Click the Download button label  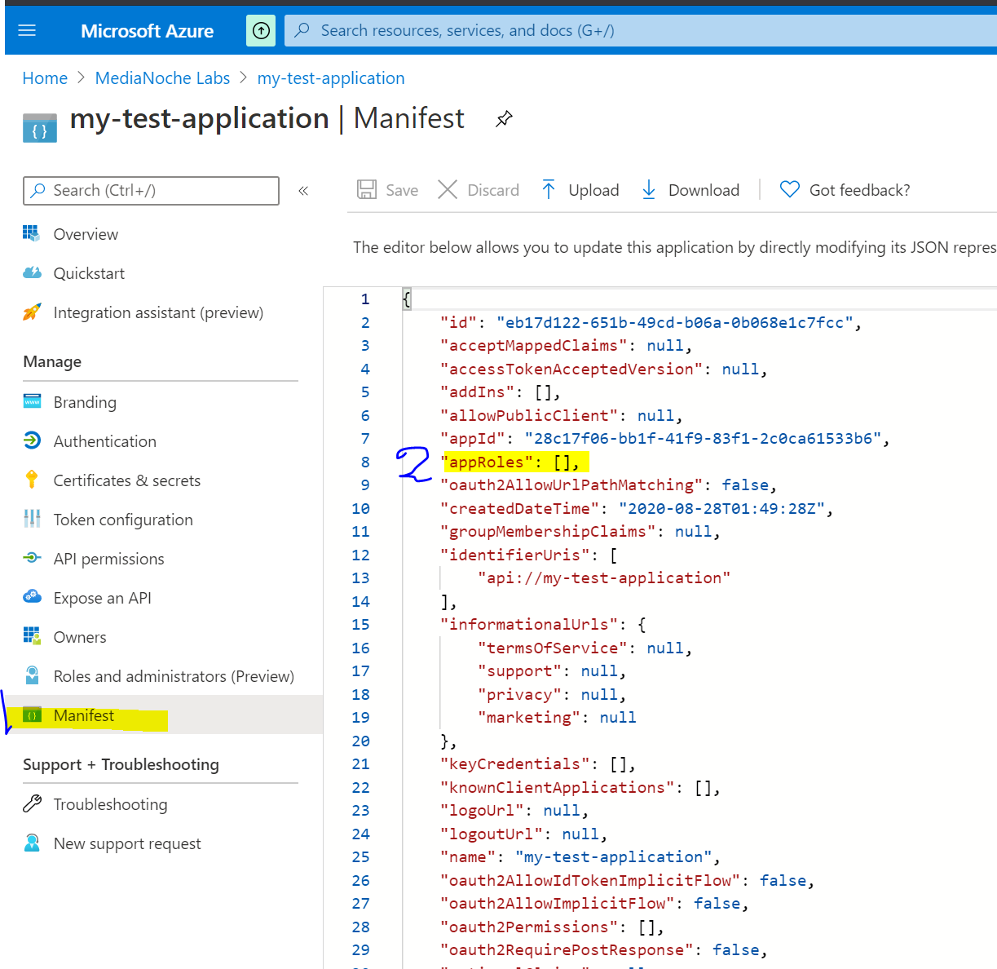click(704, 191)
